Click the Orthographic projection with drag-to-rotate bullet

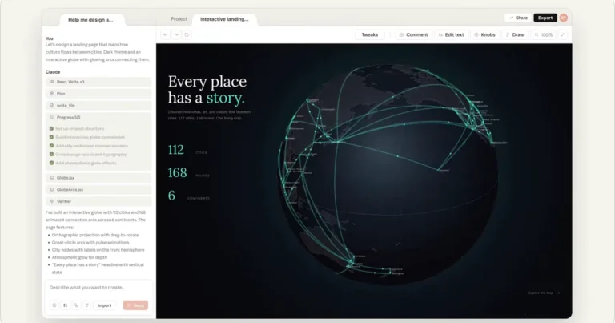click(95, 235)
